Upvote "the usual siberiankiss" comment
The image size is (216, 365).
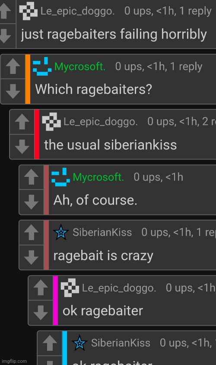22,122
